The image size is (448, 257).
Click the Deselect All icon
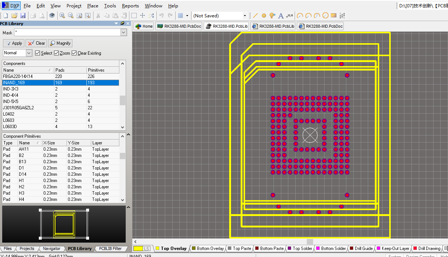click(x=151, y=16)
